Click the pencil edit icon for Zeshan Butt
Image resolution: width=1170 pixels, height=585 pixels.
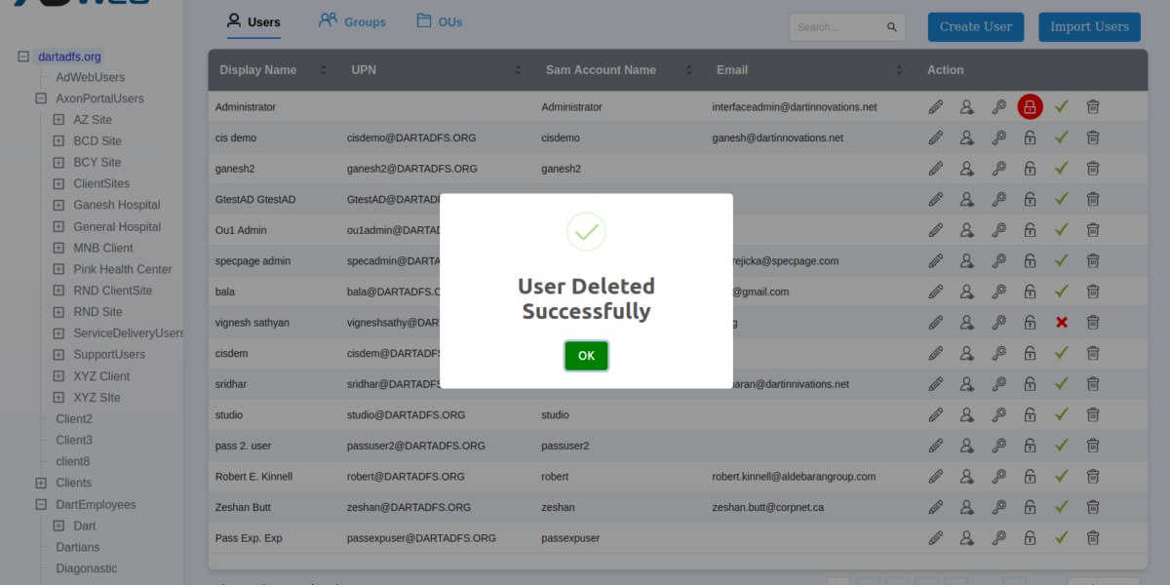click(935, 506)
